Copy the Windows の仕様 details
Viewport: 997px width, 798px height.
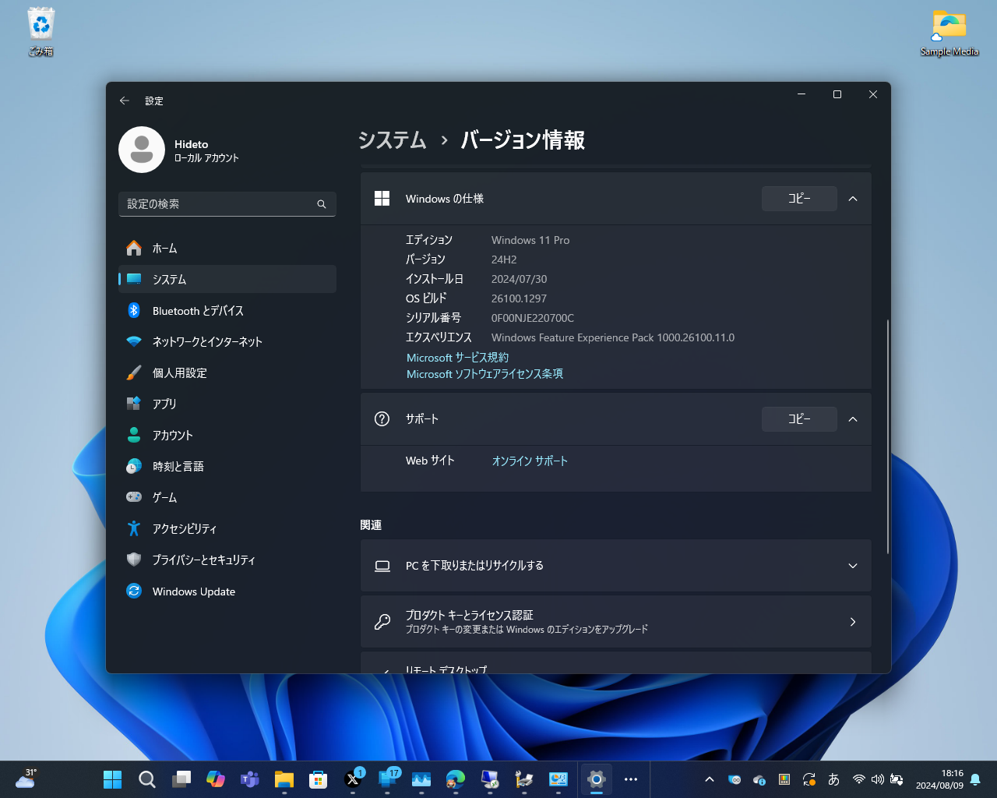click(x=799, y=199)
